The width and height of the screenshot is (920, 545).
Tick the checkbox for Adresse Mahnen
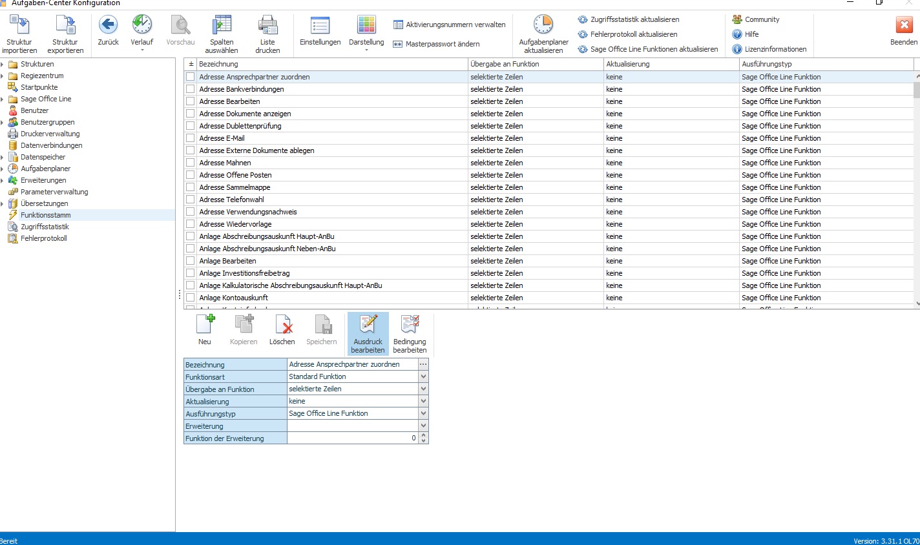pos(191,163)
